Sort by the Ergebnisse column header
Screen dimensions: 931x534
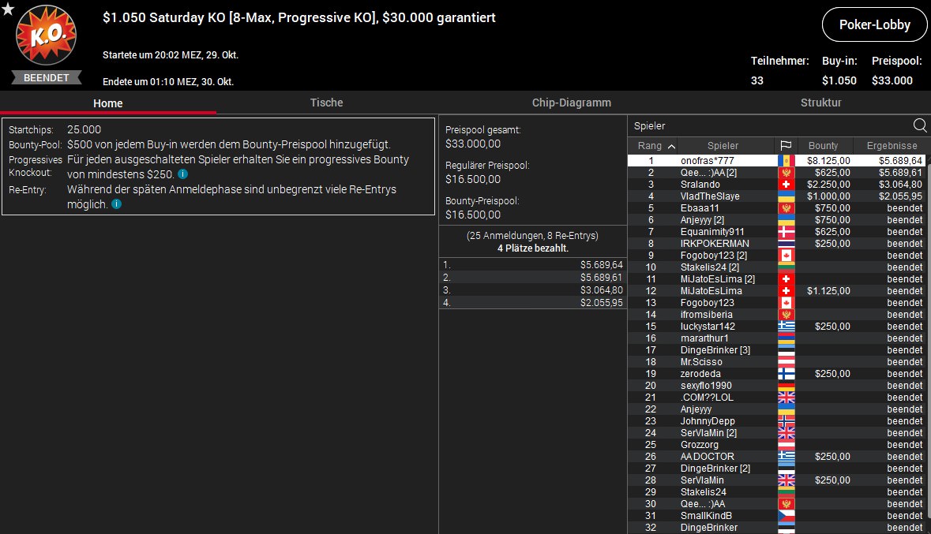(892, 146)
